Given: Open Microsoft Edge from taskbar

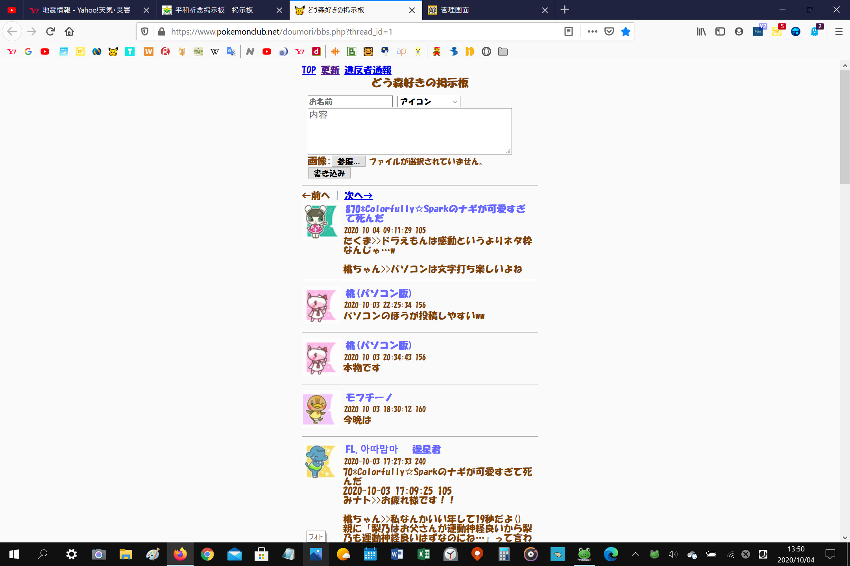Looking at the screenshot, I should tap(611, 554).
